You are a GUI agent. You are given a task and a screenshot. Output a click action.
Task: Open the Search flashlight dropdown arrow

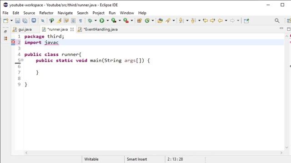tap(174, 20)
